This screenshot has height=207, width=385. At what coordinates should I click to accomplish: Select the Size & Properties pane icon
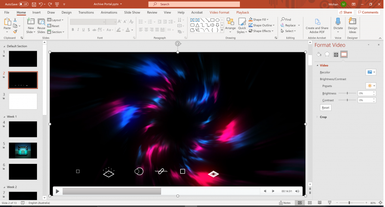tap(336, 55)
